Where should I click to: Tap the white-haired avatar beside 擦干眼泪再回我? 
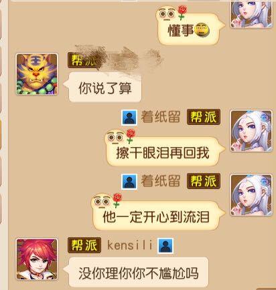[251, 131]
